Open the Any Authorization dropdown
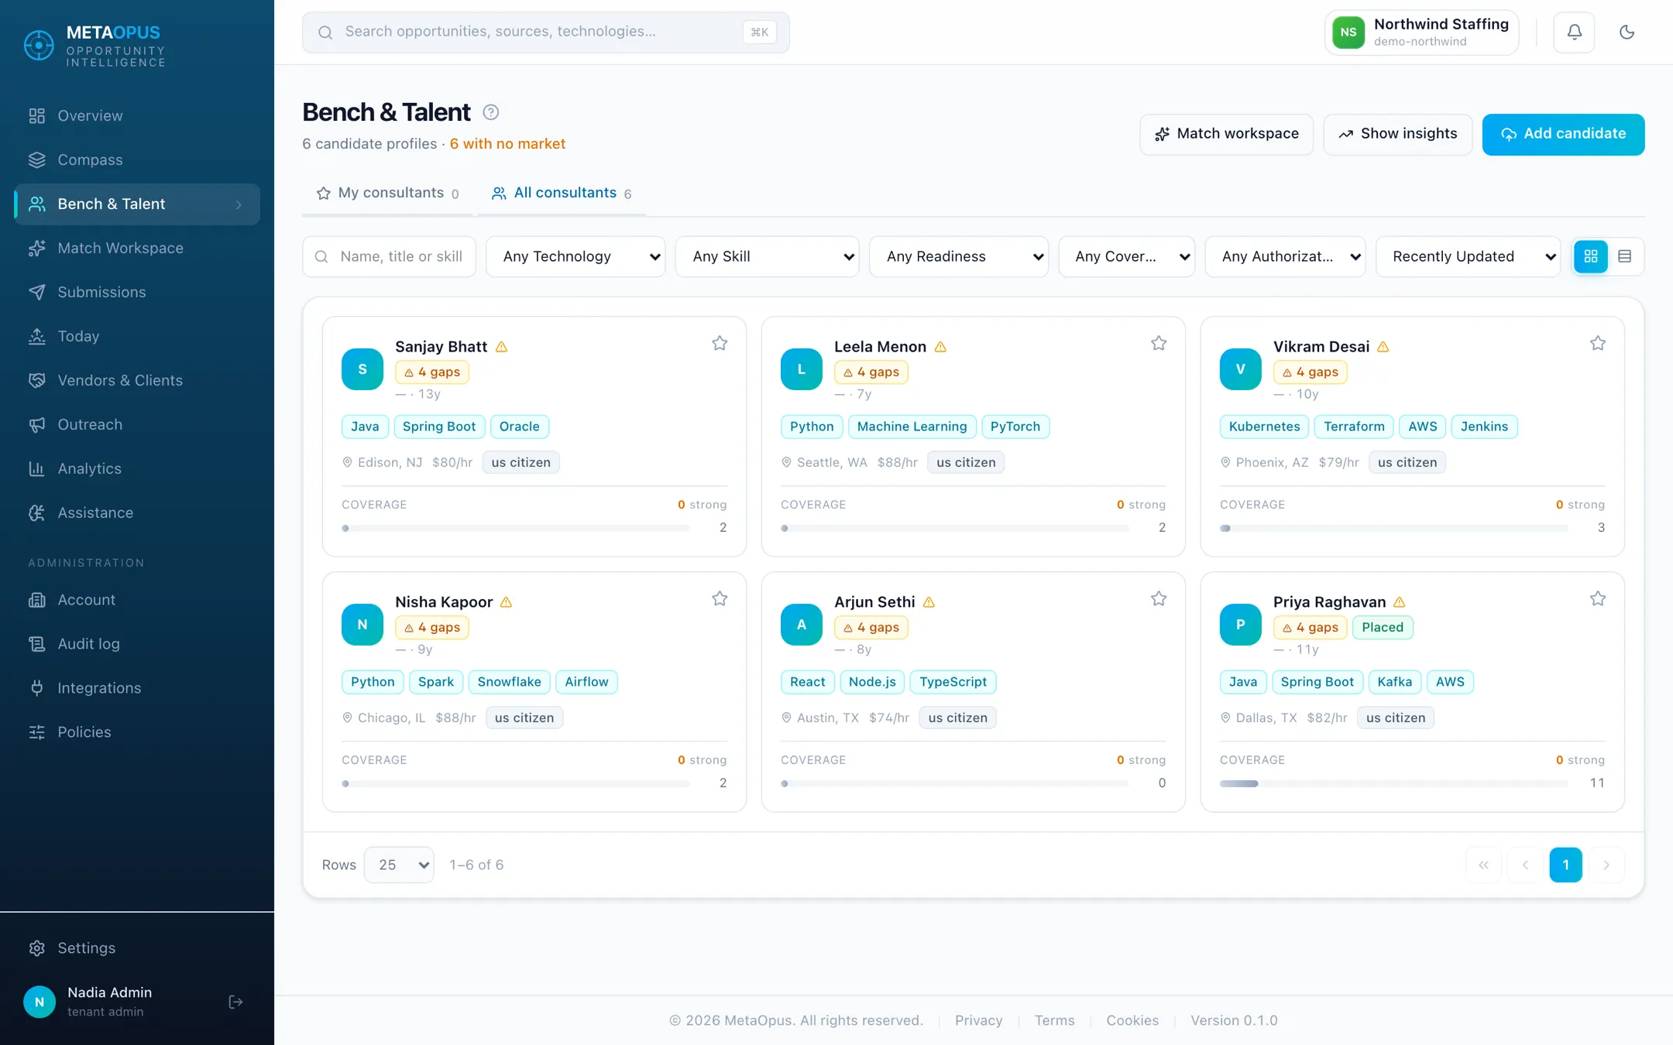This screenshot has height=1045, width=1673. coord(1286,256)
